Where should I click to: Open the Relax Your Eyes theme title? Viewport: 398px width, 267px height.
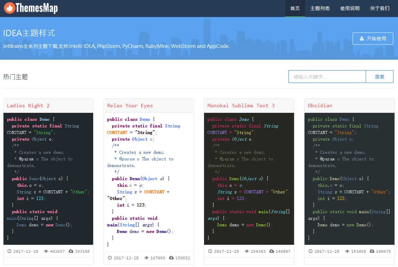pyautogui.click(x=130, y=106)
